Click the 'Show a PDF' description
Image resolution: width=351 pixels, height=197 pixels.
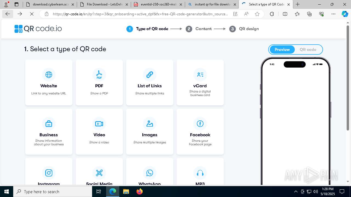click(99, 93)
